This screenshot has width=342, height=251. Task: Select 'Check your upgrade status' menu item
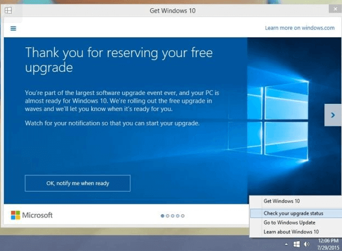point(293,213)
